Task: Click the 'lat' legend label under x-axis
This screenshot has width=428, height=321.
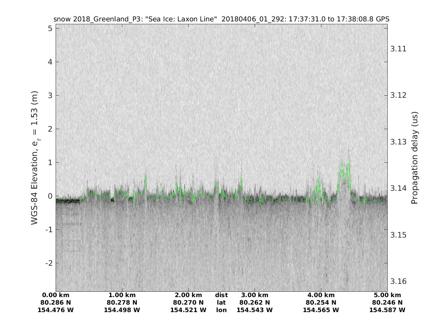Action: pos(221,302)
